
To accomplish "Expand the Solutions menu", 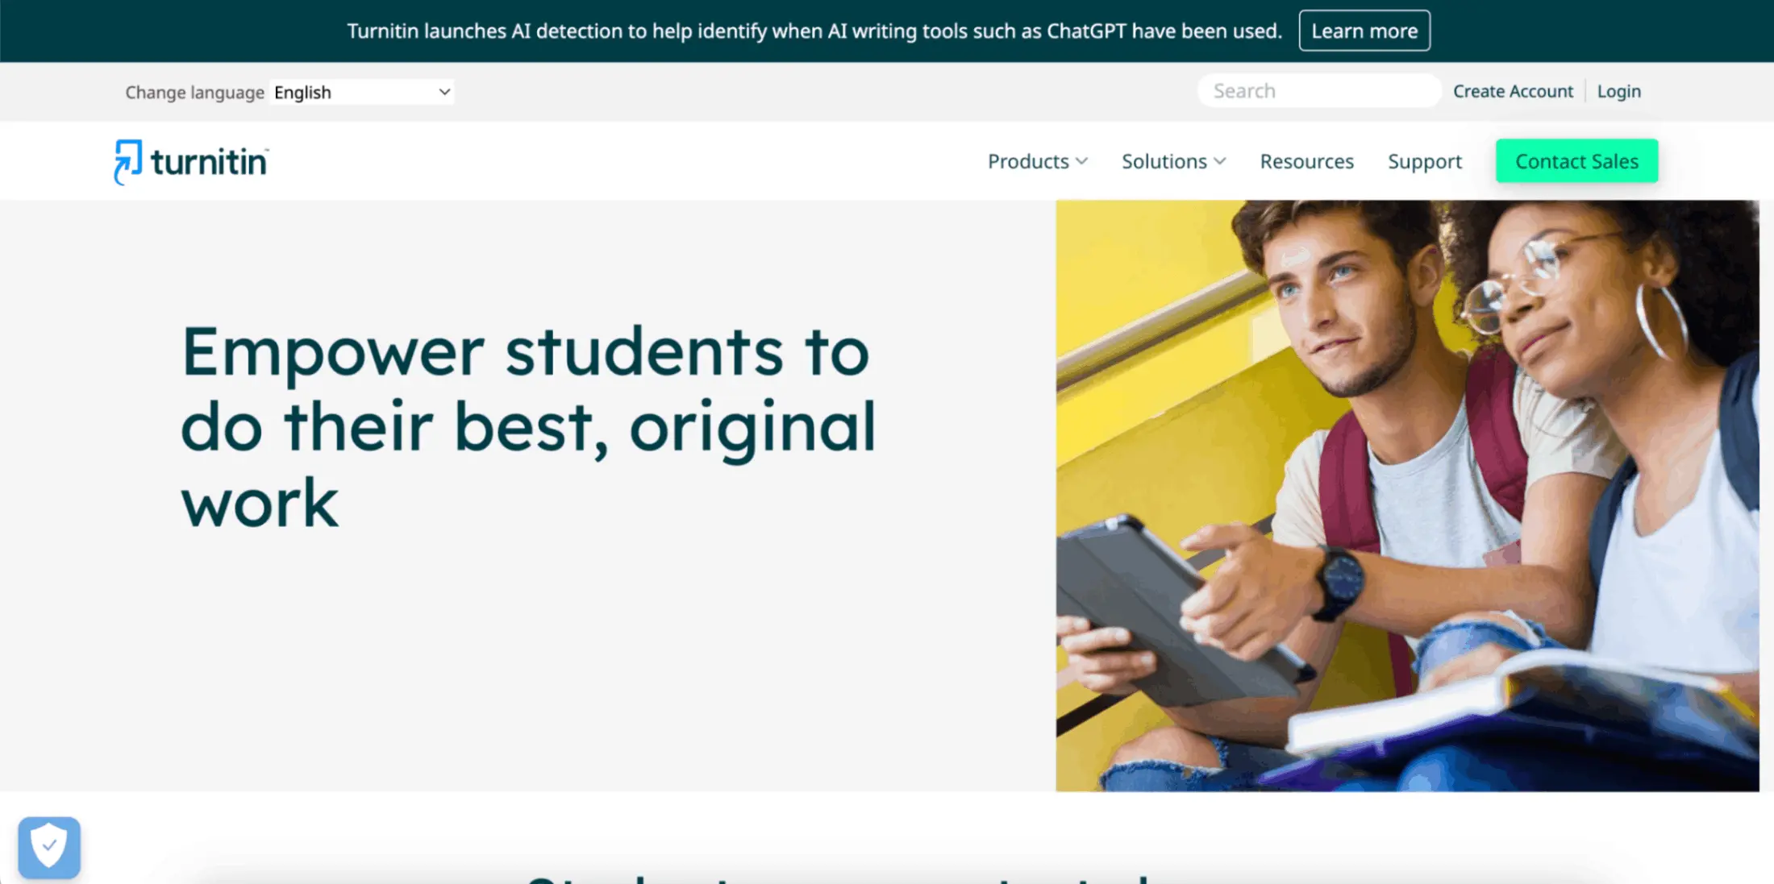I will click(1174, 161).
